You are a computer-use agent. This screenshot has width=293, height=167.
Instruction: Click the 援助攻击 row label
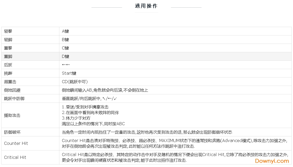pyautogui.click(x=12, y=115)
